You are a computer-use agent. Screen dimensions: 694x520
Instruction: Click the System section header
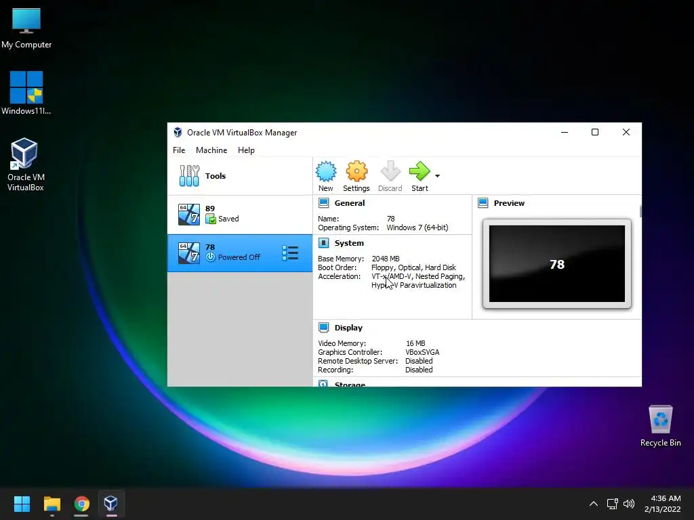point(349,243)
